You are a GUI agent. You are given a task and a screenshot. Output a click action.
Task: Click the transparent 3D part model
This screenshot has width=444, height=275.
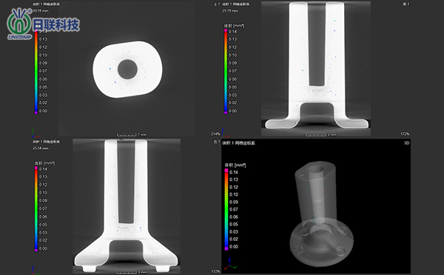pyautogui.click(x=321, y=215)
